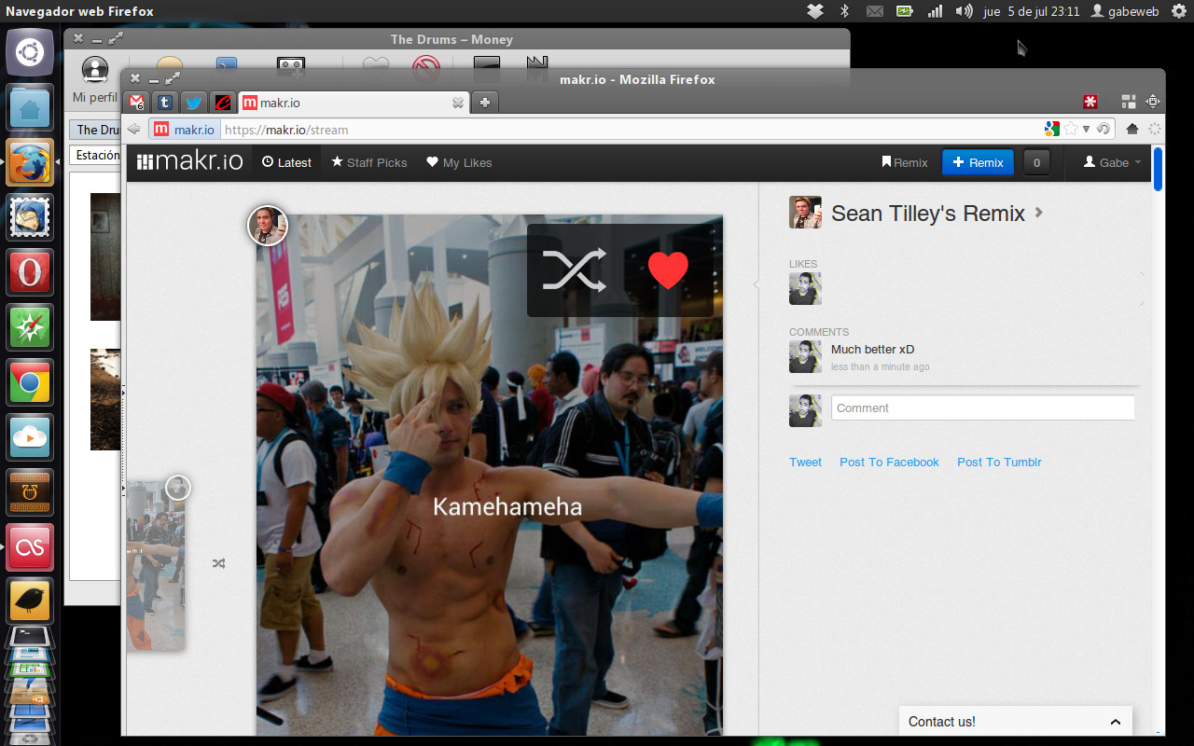Open a new browser tab

(x=485, y=103)
